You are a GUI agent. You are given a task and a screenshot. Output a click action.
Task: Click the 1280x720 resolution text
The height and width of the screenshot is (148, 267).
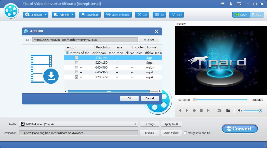tap(102, 77)
